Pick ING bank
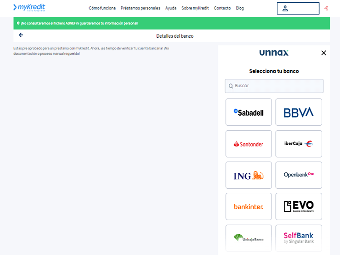This screenshot has height=255, width=340. (x=249, y=175)
